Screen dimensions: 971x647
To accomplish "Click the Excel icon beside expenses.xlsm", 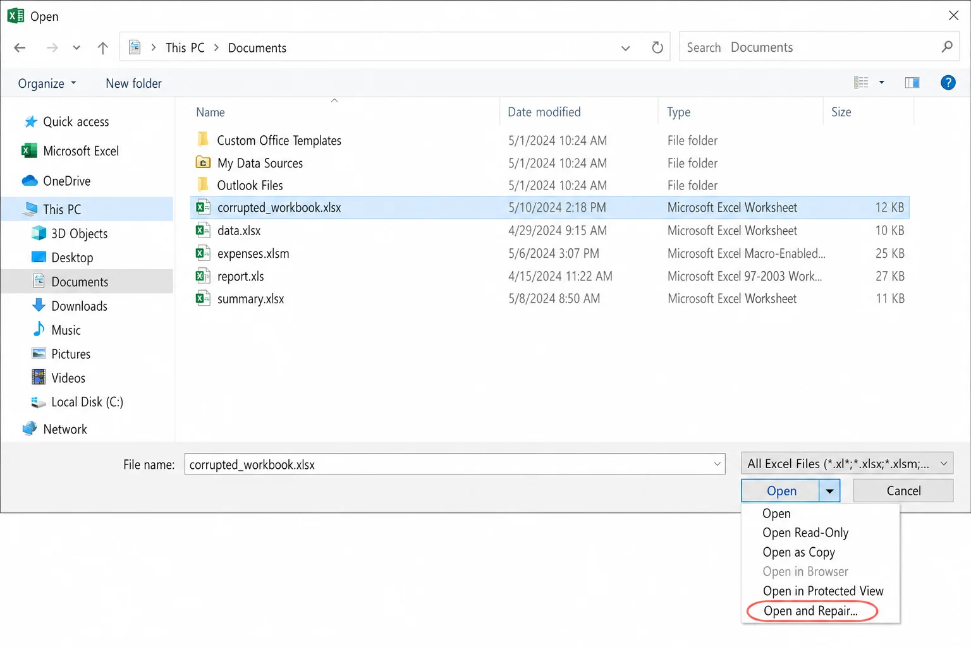I will (202, 253).
